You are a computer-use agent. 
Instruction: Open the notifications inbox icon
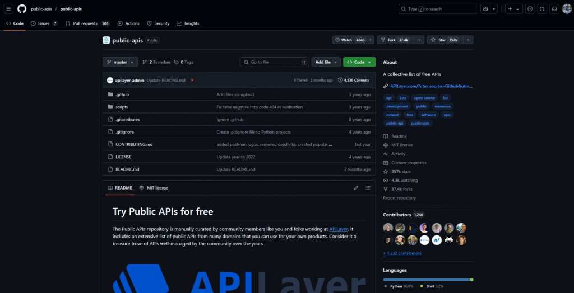pyautogui.click(x=554, y=9)
